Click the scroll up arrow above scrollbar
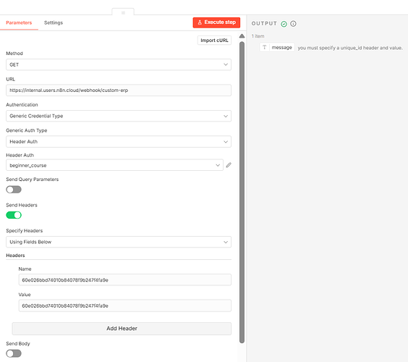408x362 pixels. 242,36
